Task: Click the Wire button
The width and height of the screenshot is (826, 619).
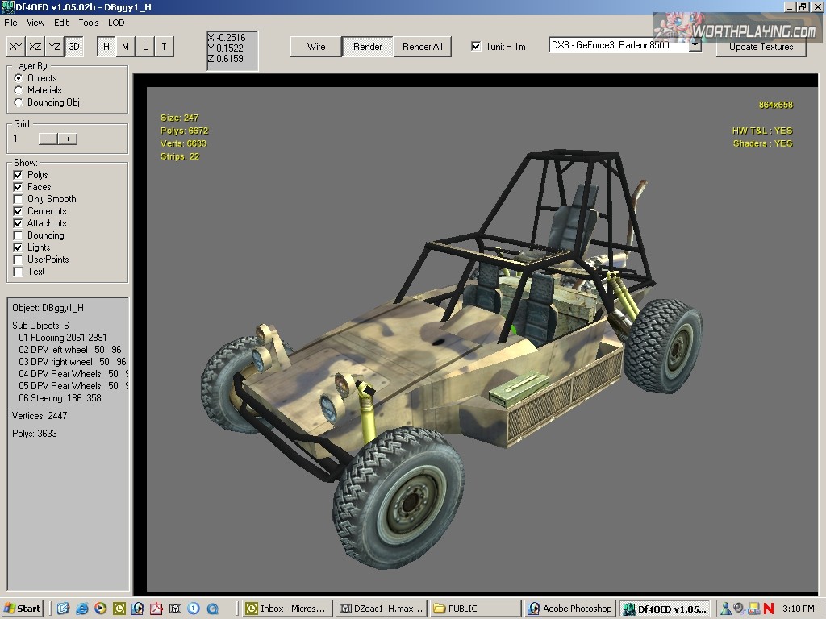Action: coord(316,47)
